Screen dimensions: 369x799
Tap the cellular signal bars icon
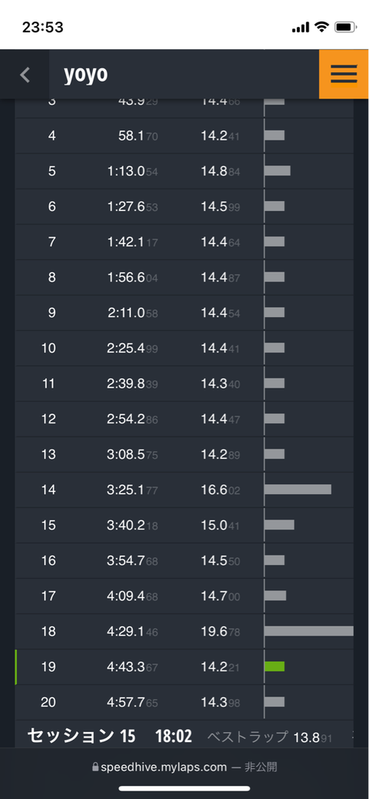(301, 28)
